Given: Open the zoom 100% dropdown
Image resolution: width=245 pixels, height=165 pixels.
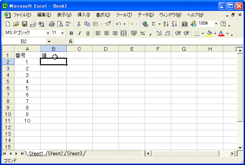Looking at the screenshot, I should tap(216, 24).
